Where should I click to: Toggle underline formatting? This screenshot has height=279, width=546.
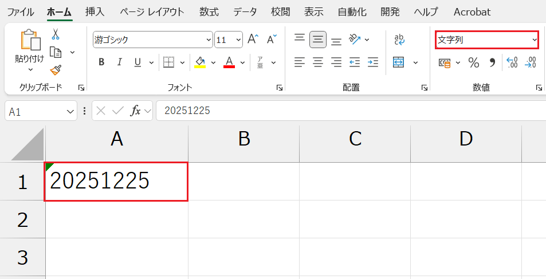click(138, 62)
